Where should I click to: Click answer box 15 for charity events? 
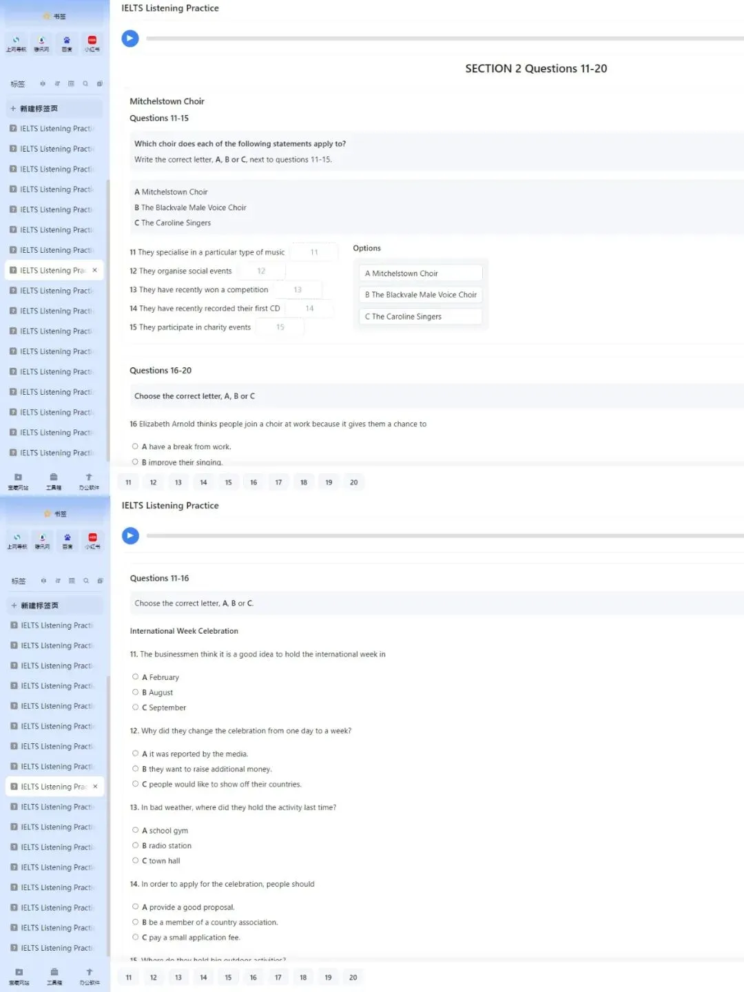click(x=280, y=327)
